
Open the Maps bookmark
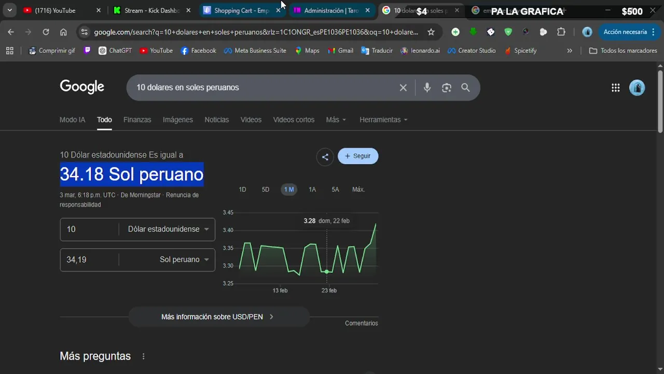[x=307, y=51]
